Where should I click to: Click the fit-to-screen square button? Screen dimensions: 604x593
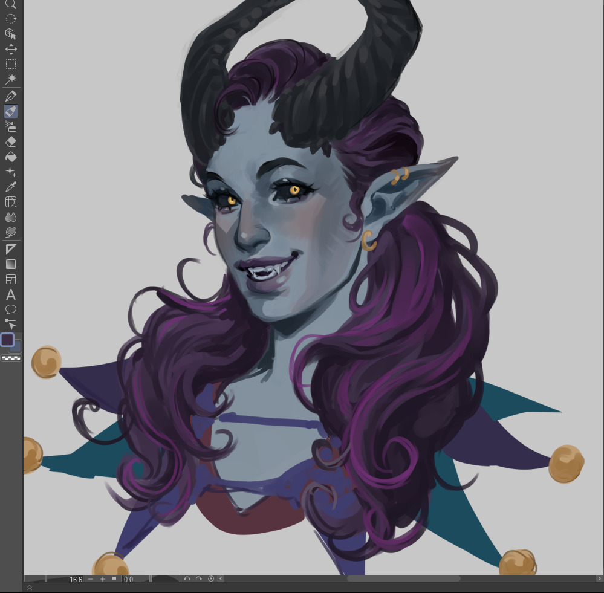[x=114, y=578]
